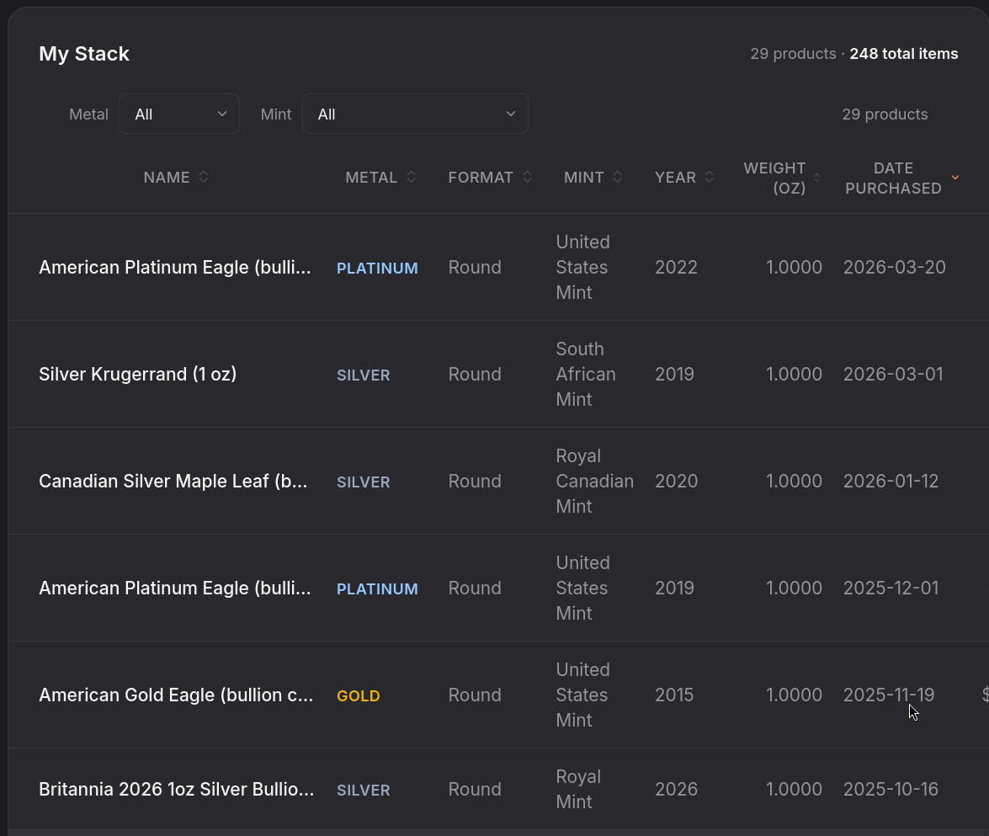Viewport: 989px width, 836px height.
Task: Click the Royal Canadian Mint cell
Action: point(595,481)
